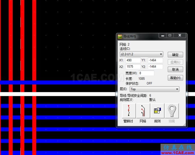
Task: Open the 管脚对 (Pin Pair) properties icon
Action: (129, 111)
